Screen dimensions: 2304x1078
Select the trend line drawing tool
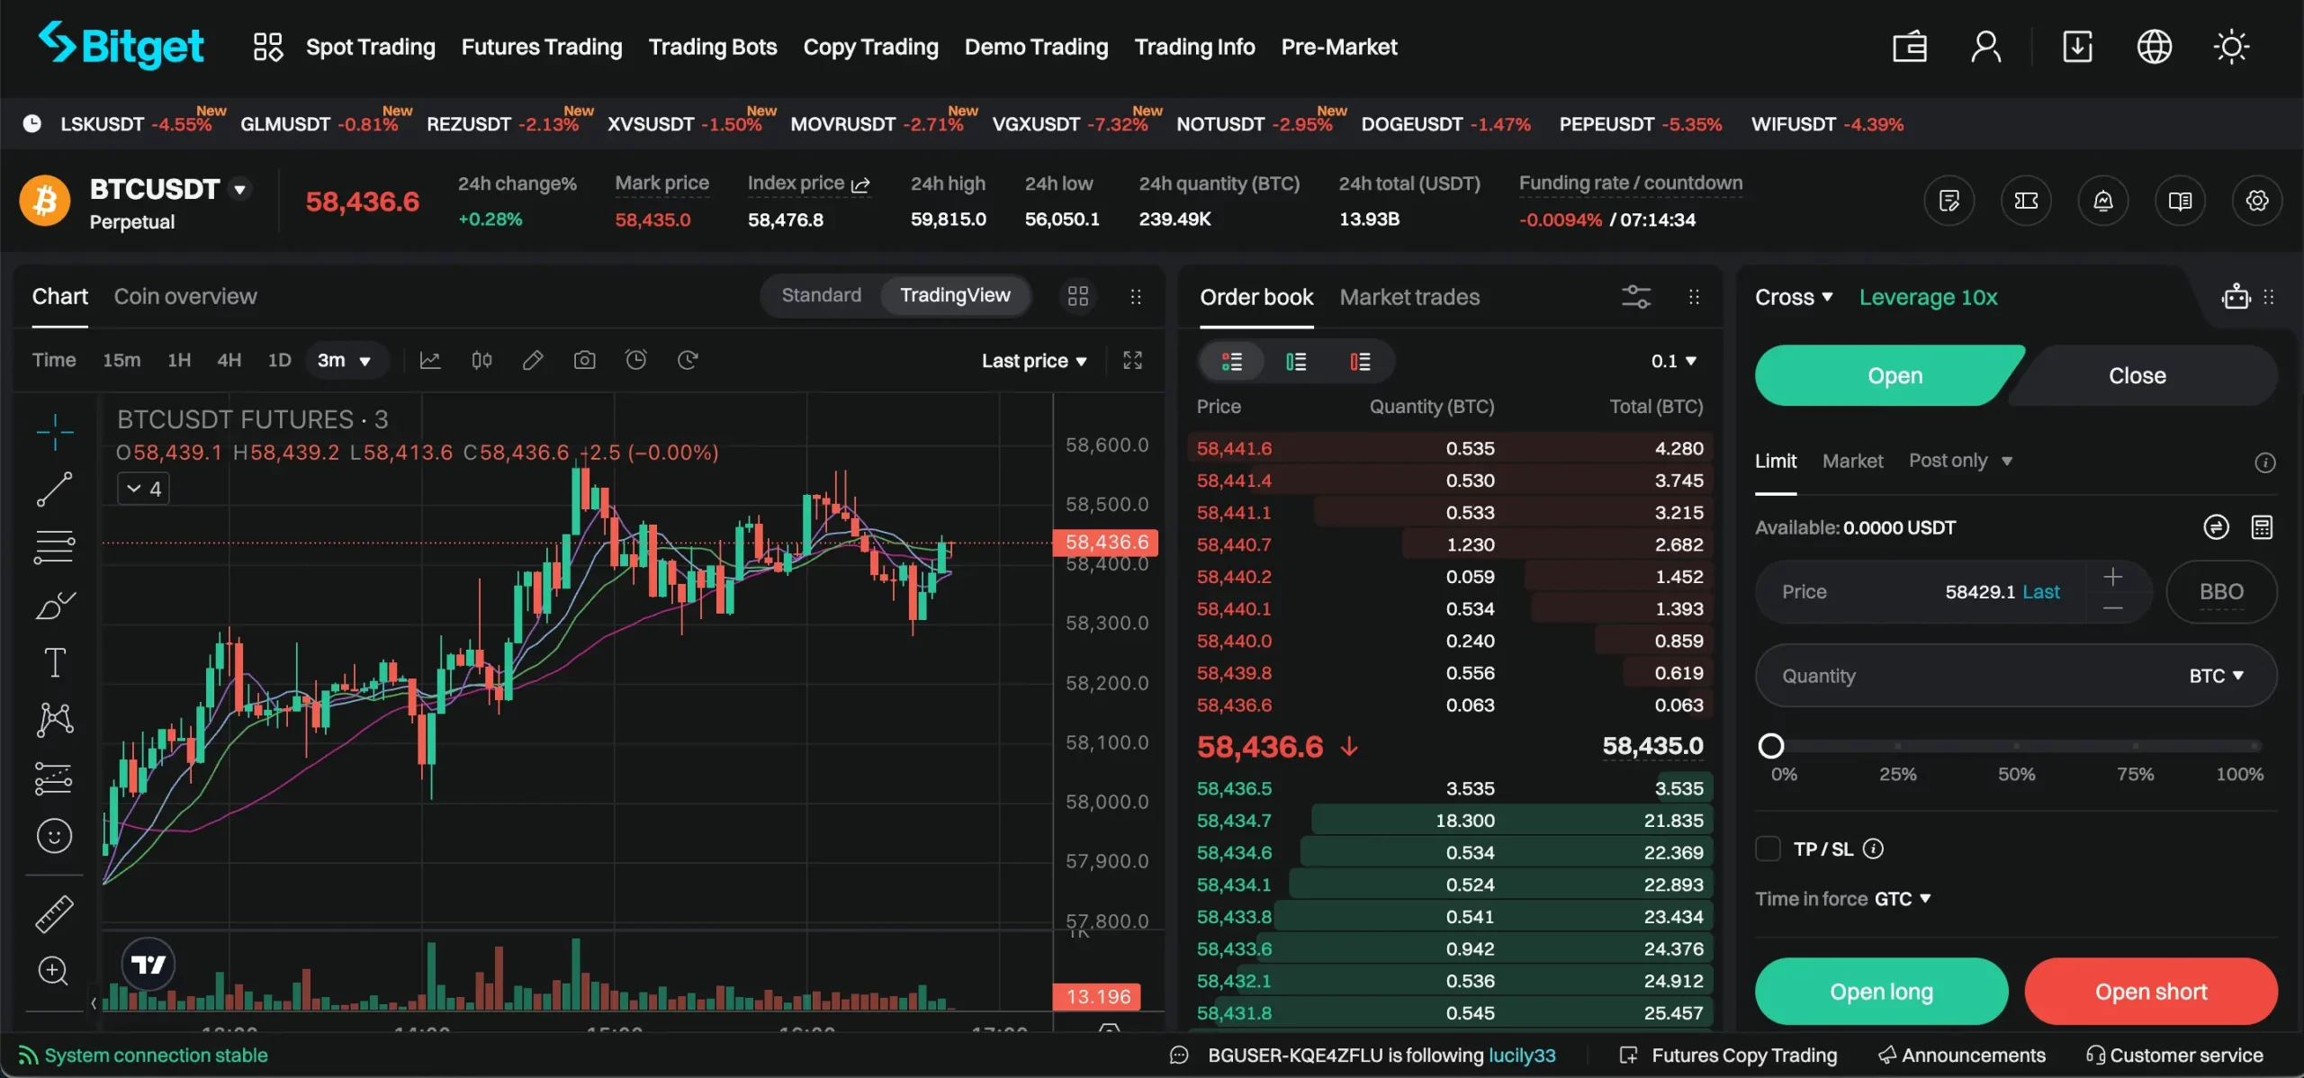pos(54,490)
